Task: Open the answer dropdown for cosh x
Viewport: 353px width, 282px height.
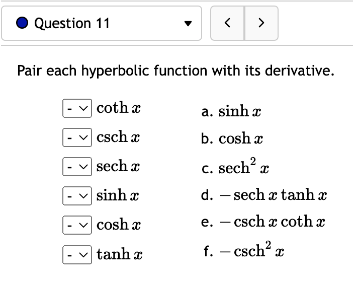Action: point(77,225)
